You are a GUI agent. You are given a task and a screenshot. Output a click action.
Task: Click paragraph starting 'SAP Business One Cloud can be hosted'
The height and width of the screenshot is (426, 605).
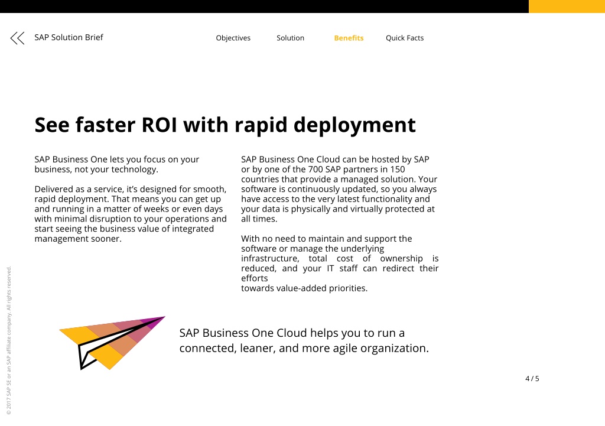click(x=339, y=189)
